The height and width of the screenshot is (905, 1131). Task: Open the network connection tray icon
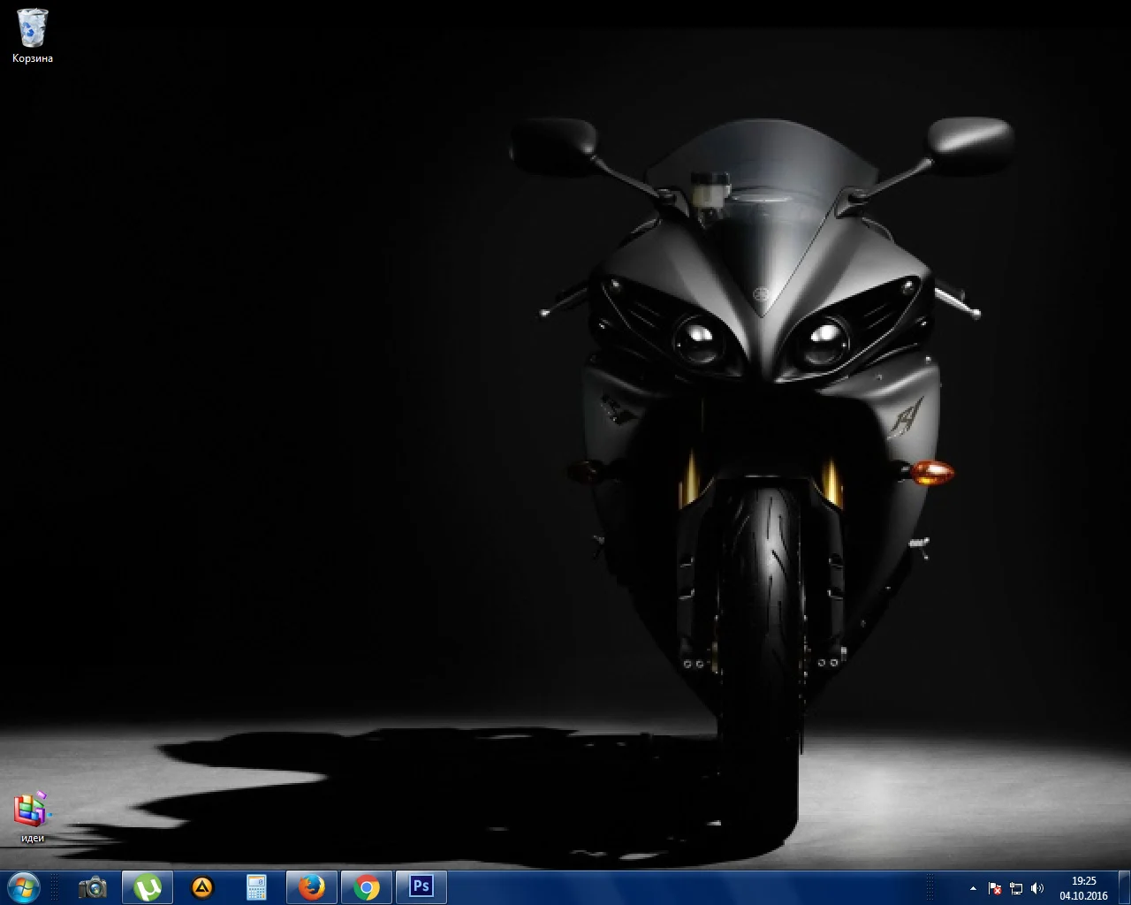click(x=1016, y=888)
